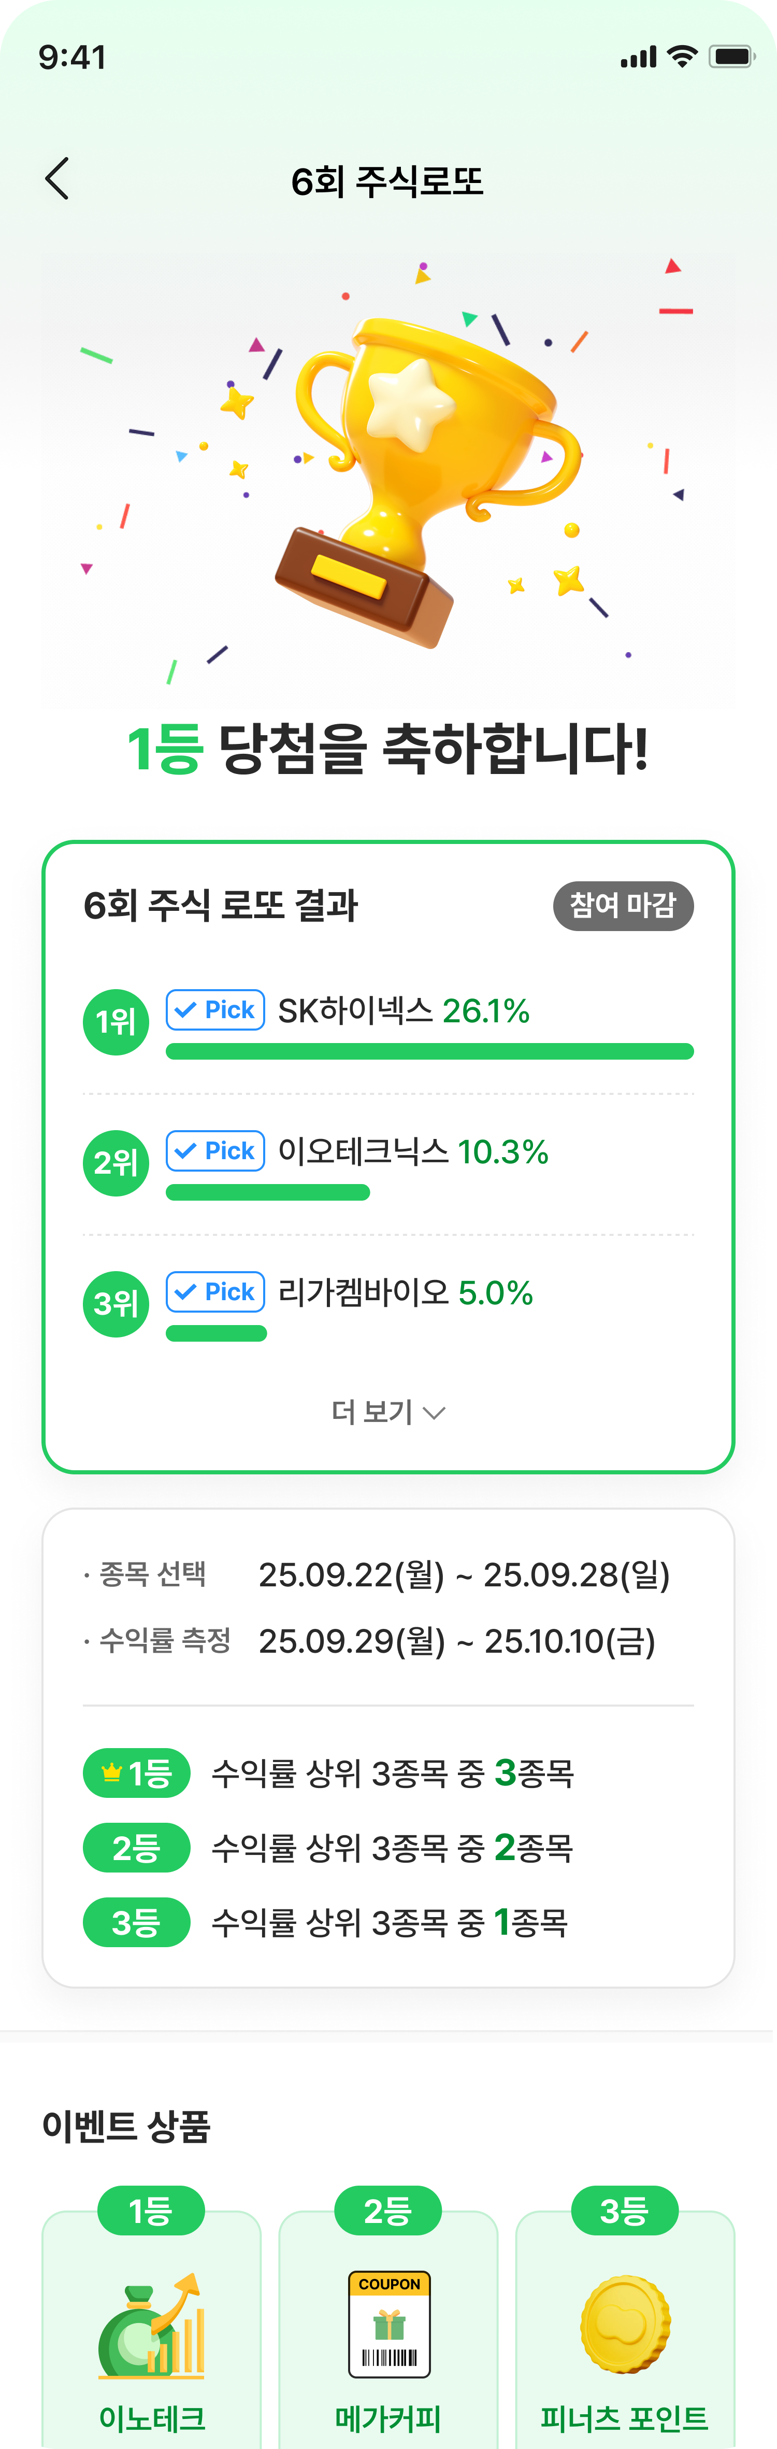Expand the 더 보기 results list
The width and height of the screenshot is (777, 2449).
coord(388,1412)
